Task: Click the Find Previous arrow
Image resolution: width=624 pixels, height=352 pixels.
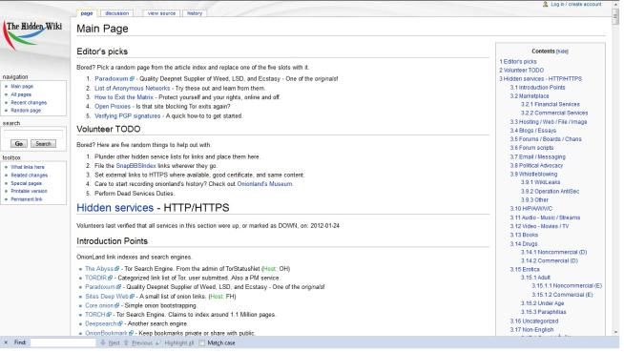Action: pyautogui.click(x=127, y=342)
